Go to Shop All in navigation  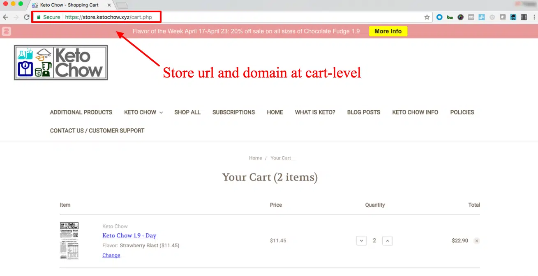(187, 112)
